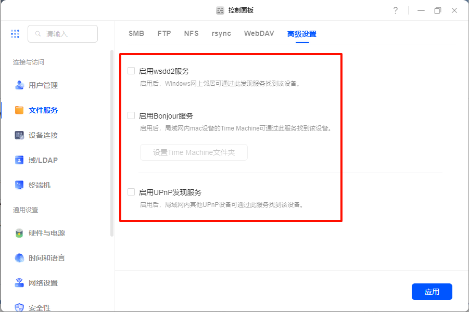Open 终端机 settings
This screenshot has width=469, height=312.
(40, 185)
